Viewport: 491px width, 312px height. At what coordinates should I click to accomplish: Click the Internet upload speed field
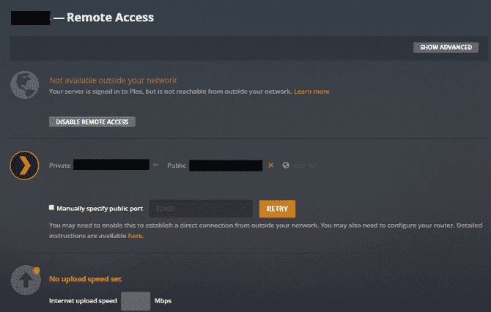(136, 301)
